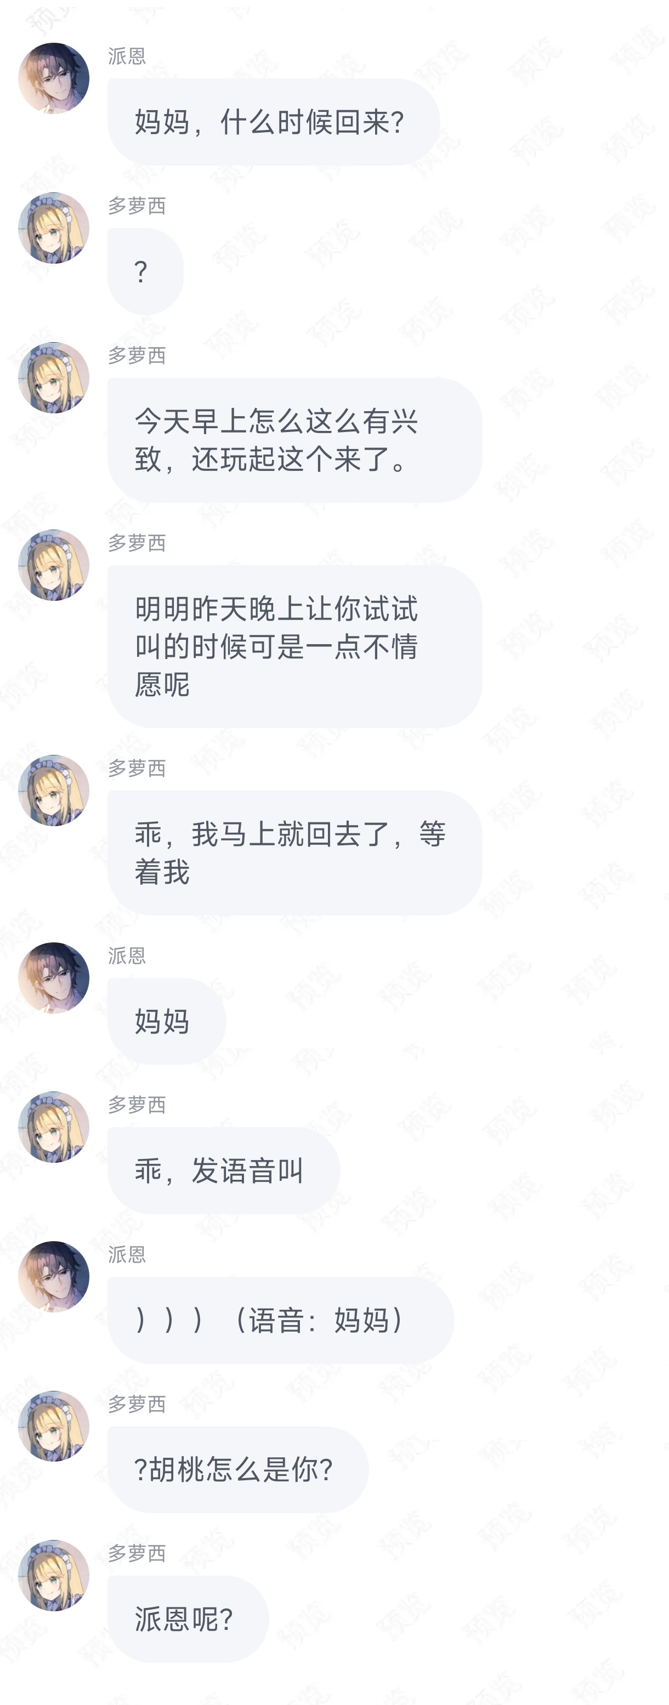Select the bubble starting "明明昨天晚上让你试试"
Viewport: 669px width, 1705px height.
(x=294, y=646)
